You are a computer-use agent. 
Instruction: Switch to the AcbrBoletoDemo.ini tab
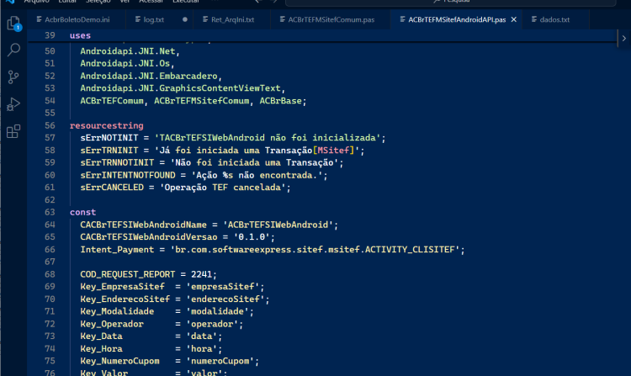77,19
